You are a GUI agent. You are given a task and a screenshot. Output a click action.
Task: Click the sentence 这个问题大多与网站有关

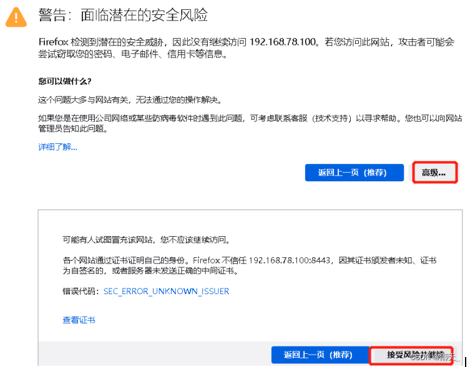coord(83,100)
